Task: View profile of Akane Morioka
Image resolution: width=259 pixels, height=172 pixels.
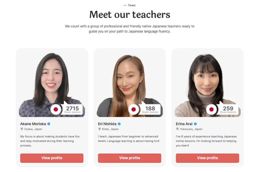Action: coord(52,158)
